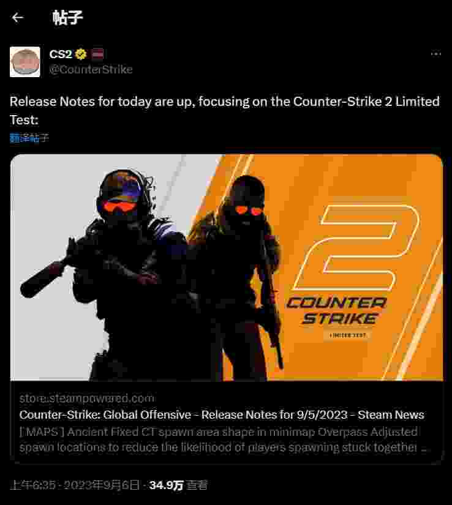This screenshot has height=505, width=452.
Task: Open the 上午6:35 2023年9月6日 timestamp link
Action: [75, 485]
